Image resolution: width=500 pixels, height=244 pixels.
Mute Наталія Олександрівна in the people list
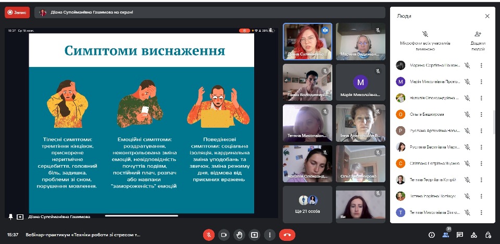click(x=467, y=98)
